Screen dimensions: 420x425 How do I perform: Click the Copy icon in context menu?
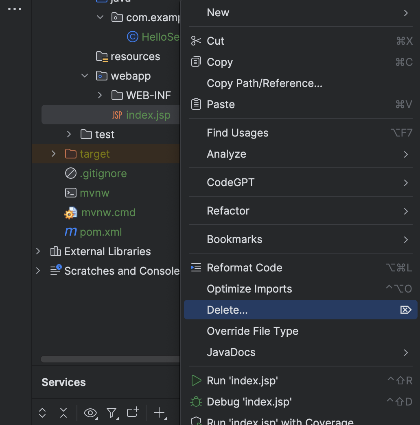196,62
